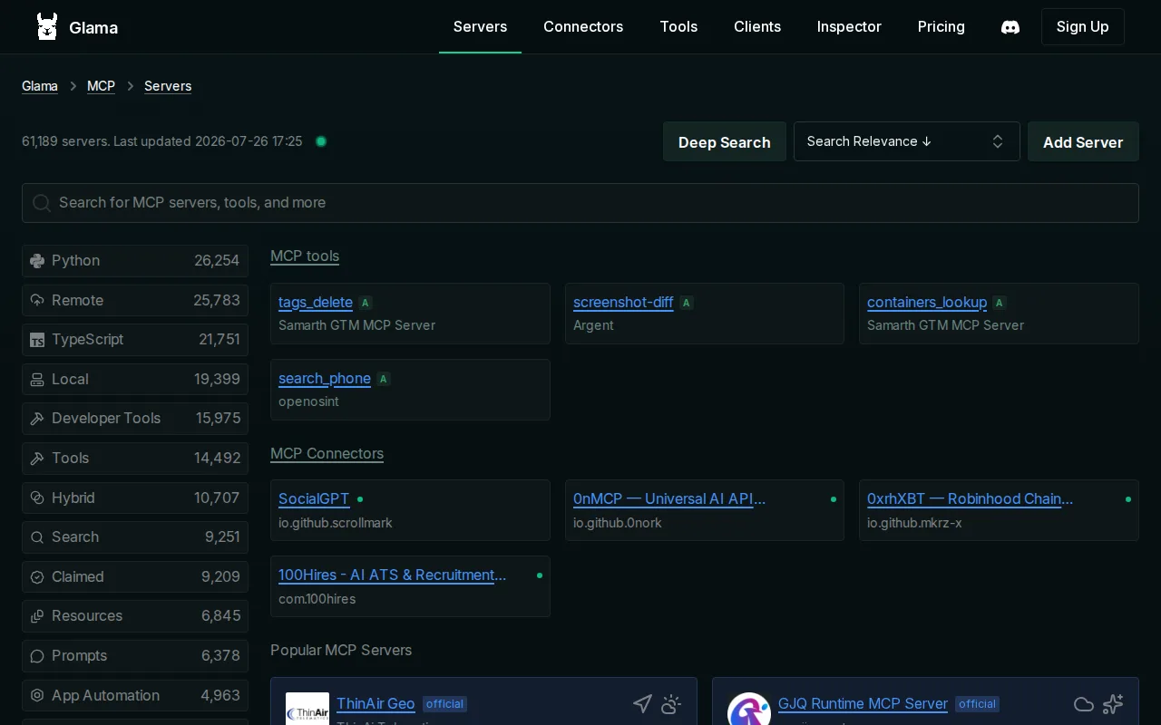The height and width of the screenshot is (725, 1161).
Task: Click the Glama llama logo
Action: point(46,27)
